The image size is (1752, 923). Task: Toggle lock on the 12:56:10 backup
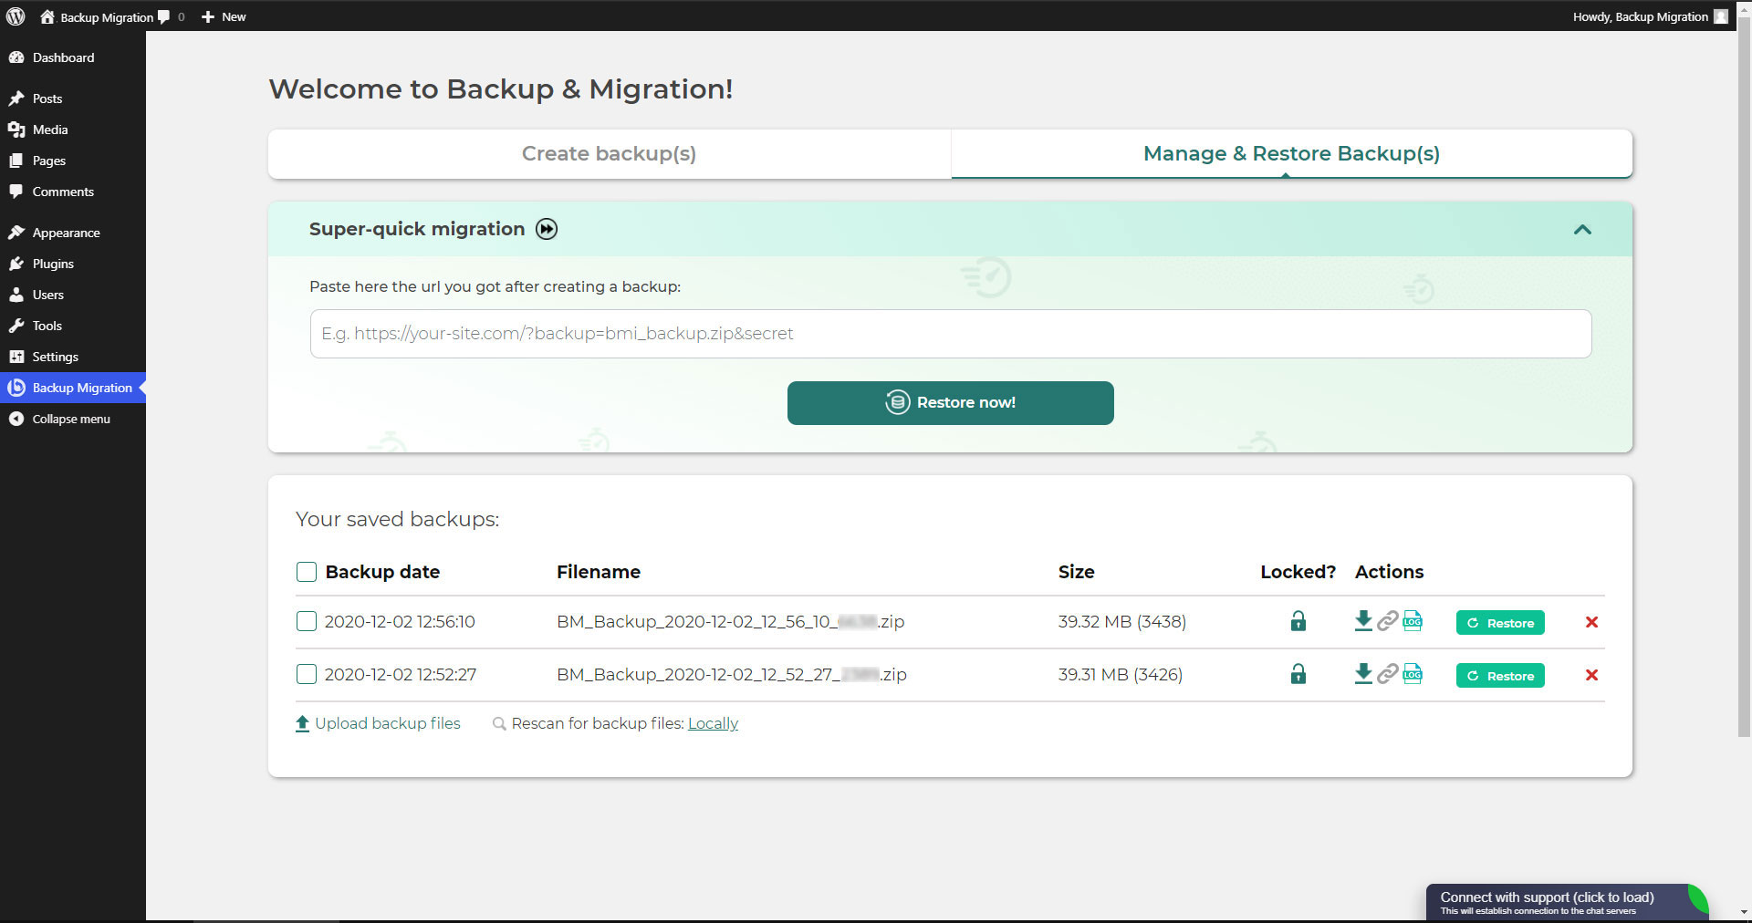pos(1298,621)
